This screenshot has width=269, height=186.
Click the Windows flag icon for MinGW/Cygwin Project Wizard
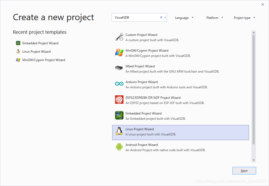pyautogui.click(x=119, y=53)
